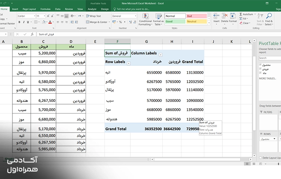Click AutoSum
Viewport: 281px width, 179px height.
click(246, 14)
